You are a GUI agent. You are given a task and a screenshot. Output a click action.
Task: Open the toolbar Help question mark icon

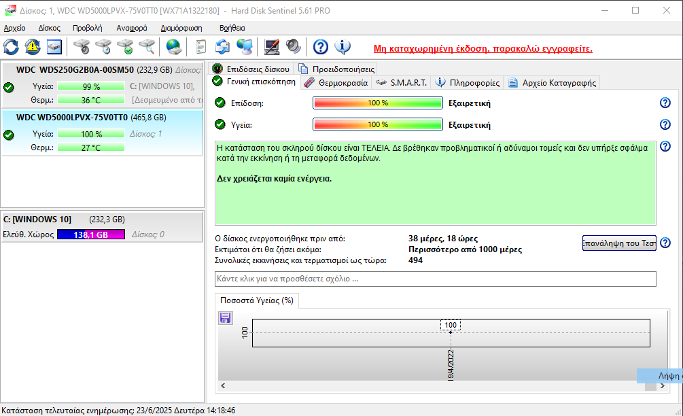[x=321, y=47]
